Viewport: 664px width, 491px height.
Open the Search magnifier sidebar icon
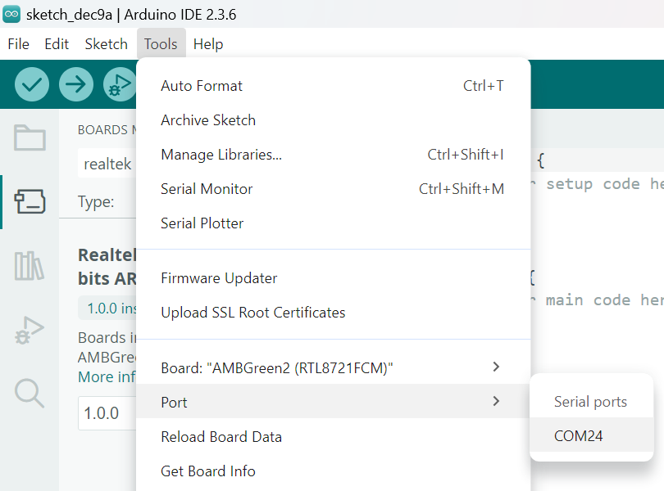point(30,394)
